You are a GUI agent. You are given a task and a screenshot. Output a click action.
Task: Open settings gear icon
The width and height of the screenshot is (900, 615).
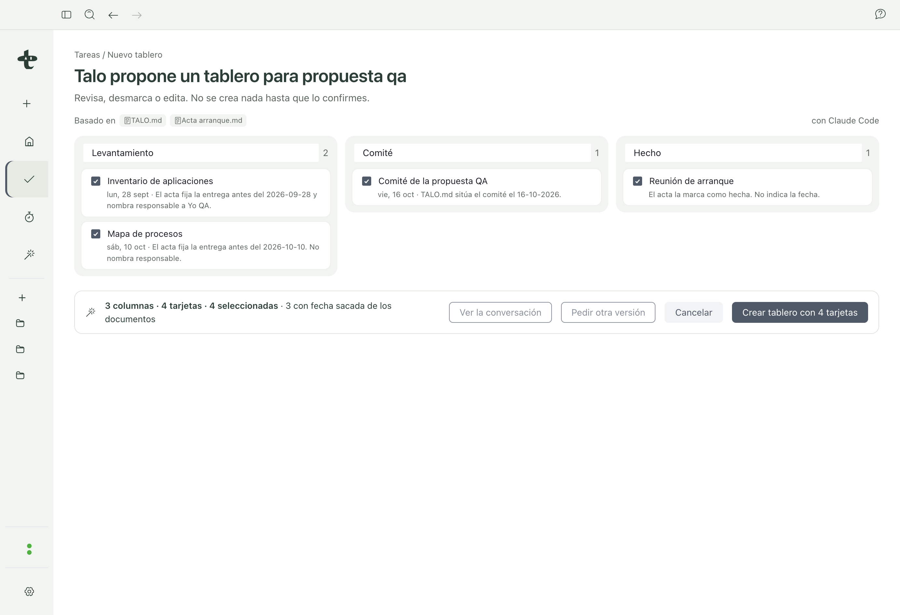pos(29,591)
